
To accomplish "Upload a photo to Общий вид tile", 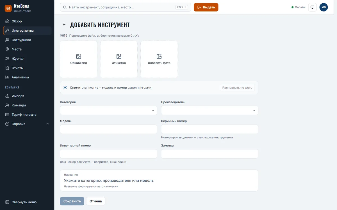I will (x=79, y=59).
